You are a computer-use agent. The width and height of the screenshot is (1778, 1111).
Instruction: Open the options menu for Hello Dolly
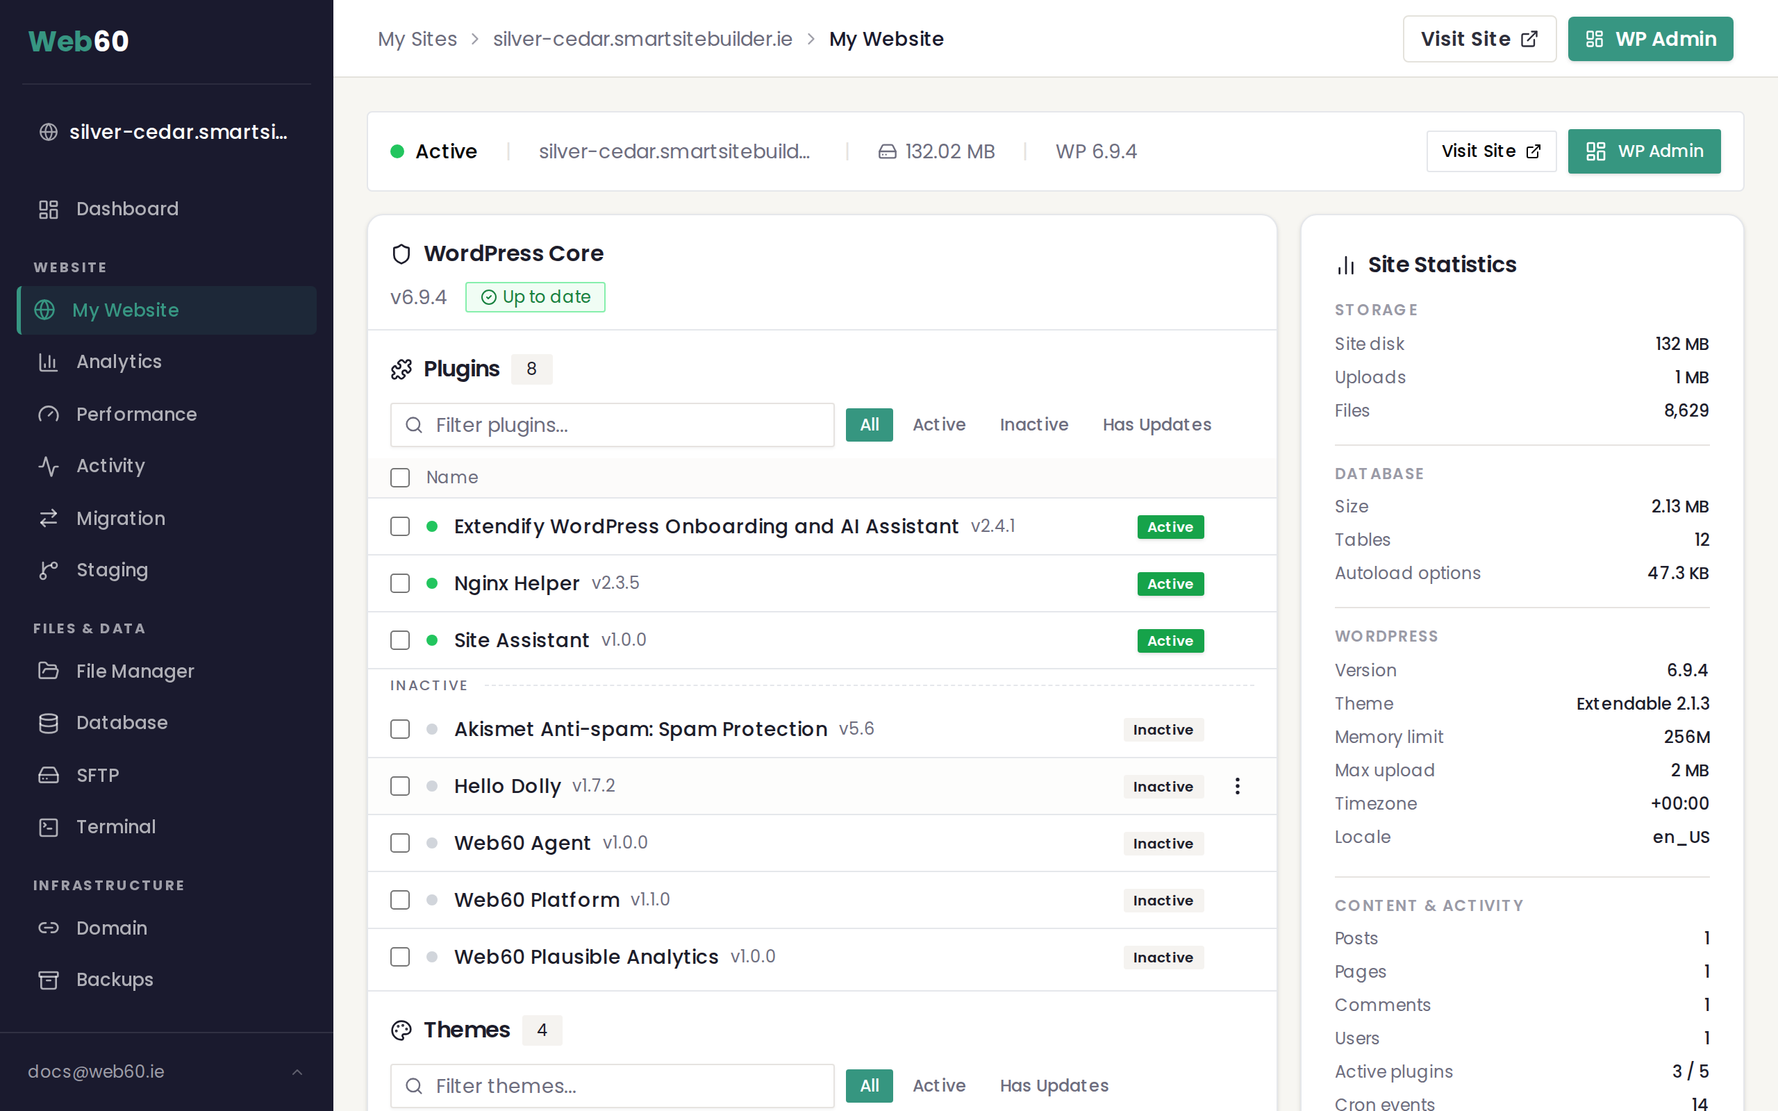pos(1237,785)
